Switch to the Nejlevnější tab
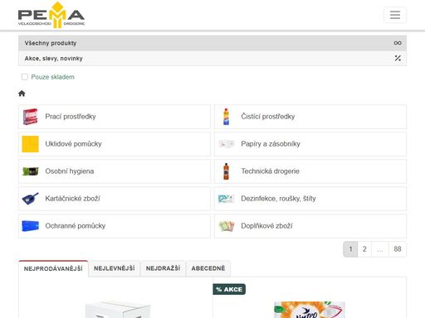 click(x=115, y=268)
